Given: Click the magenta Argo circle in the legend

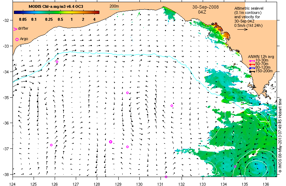Looking at the screenshot, I should [17, 39].
